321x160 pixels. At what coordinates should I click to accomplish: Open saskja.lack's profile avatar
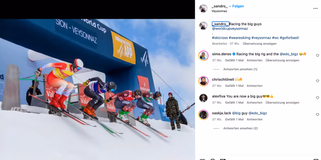tap(203, 115)
